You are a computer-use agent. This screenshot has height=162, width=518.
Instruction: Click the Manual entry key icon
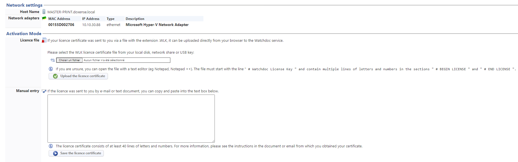coord(44,91)
